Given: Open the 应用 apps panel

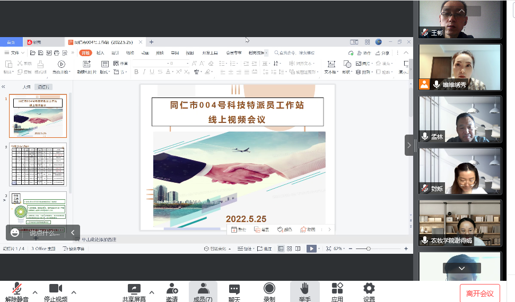Looking at the screenshot, I should [337, 292].
